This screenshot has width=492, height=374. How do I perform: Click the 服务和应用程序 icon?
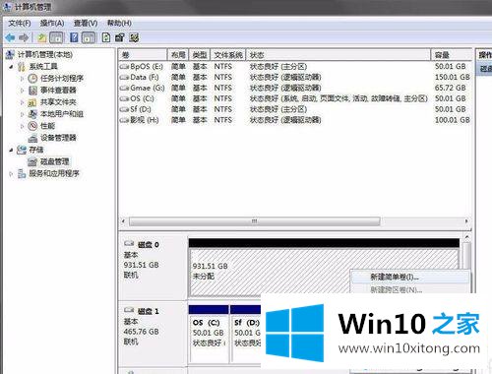22,173
